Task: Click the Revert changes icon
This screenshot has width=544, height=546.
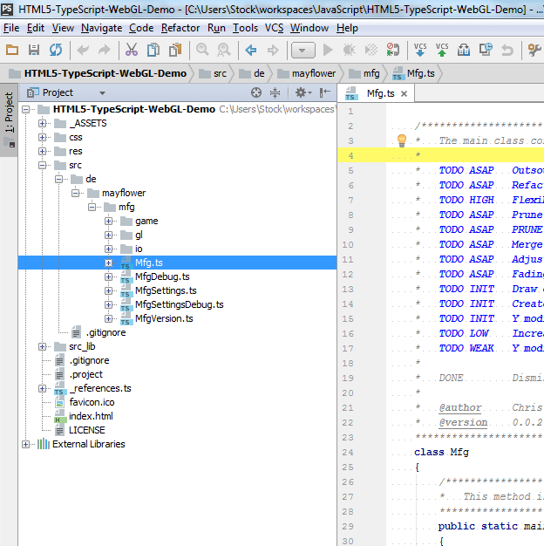Action: click(x=507, y=50)
